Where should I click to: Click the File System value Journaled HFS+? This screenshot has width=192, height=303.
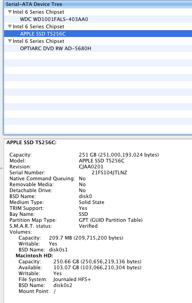[72, 279]
